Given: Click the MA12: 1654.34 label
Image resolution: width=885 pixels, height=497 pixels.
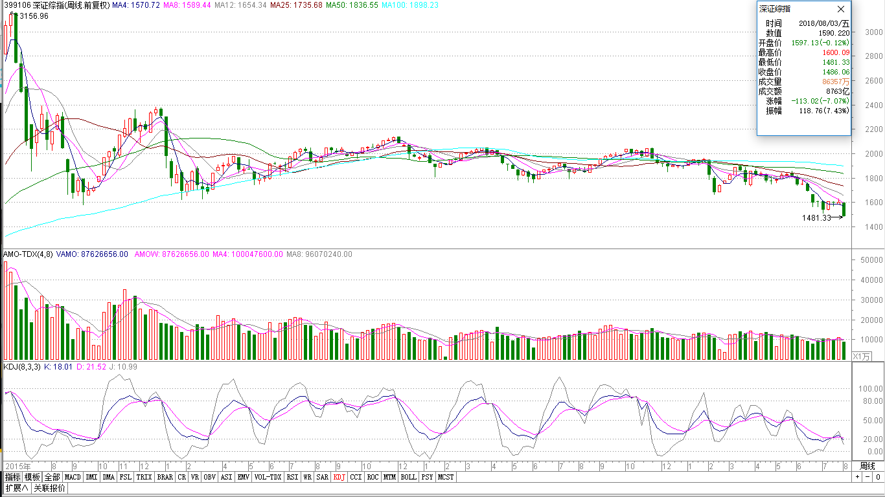Looking at the screenshot, I should point(240,5).
